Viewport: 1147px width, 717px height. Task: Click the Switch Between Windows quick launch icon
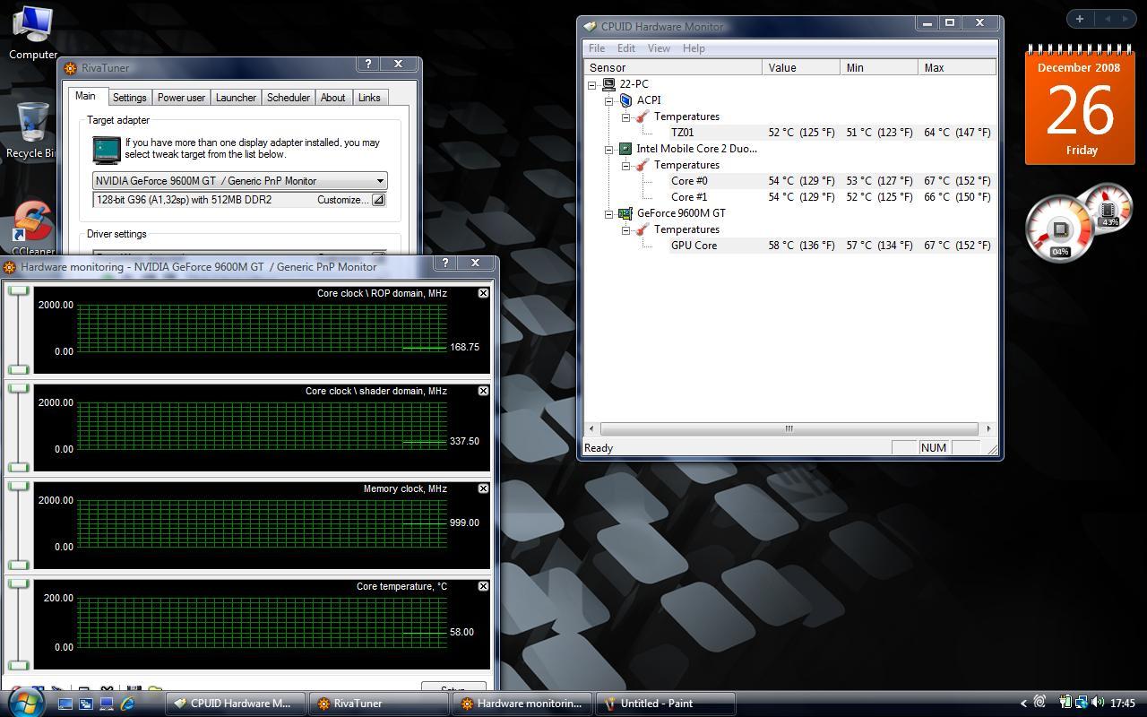(x=86, y=704)
